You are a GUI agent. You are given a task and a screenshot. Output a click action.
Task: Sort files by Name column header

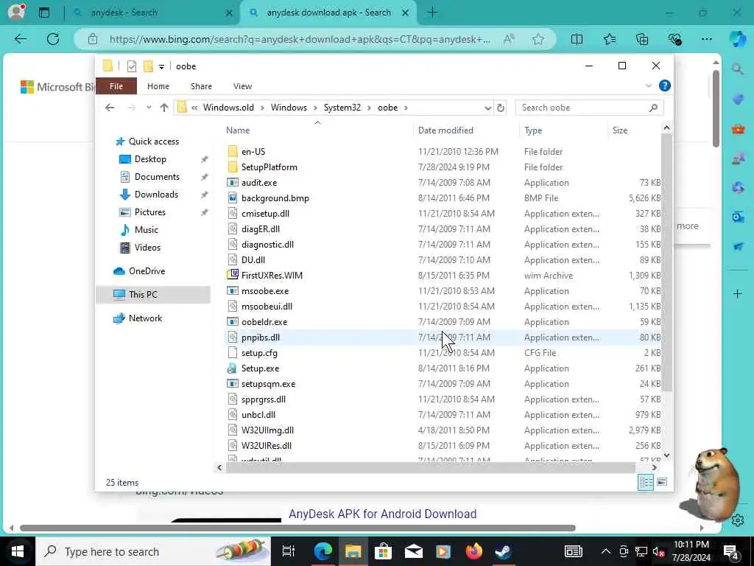238,130
